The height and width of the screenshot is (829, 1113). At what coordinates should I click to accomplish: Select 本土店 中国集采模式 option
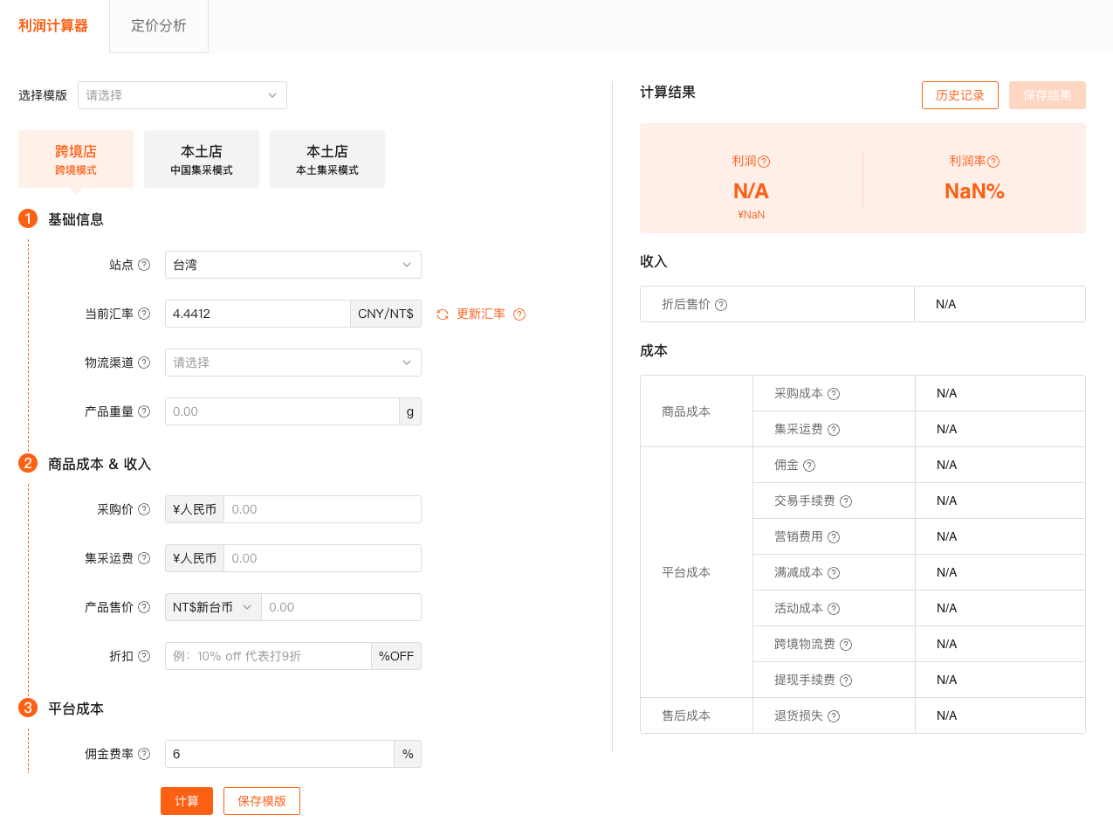[202, 159]
